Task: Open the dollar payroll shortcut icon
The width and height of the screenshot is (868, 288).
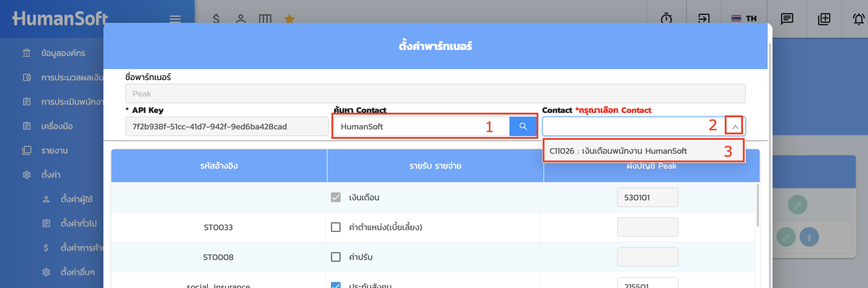Action: (216, 19)
